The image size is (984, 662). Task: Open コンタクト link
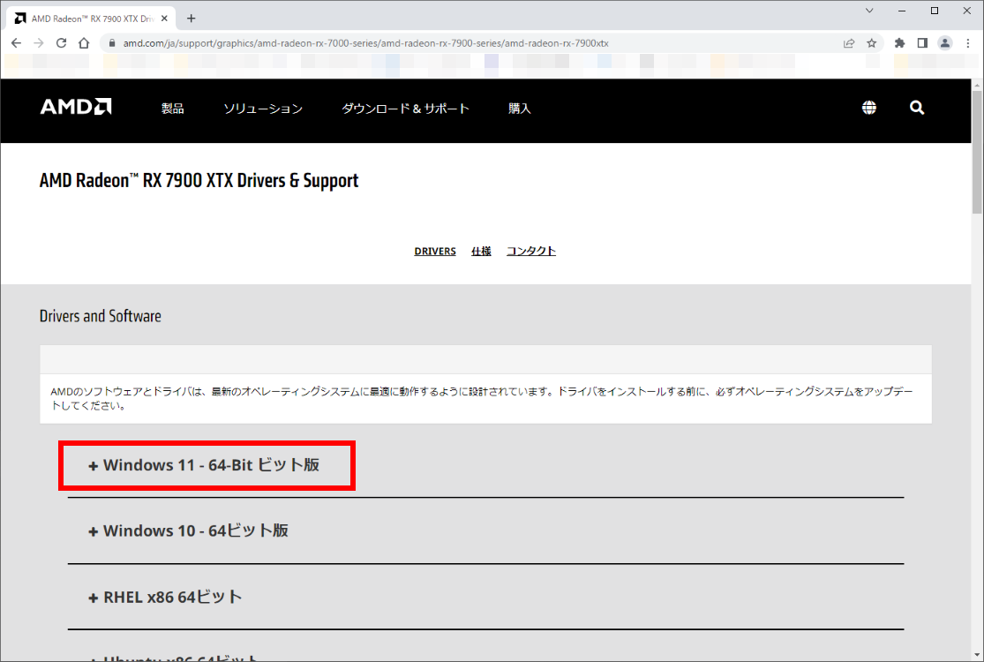pyautogui.click(x=531, y=251)
